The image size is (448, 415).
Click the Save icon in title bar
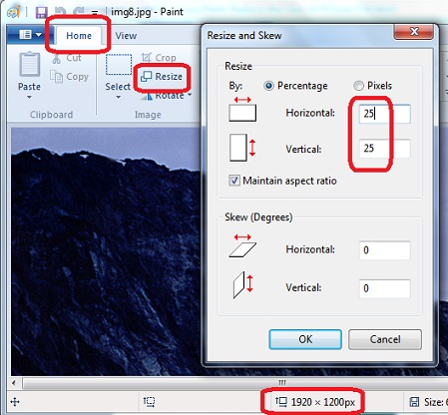click(42, 13)
